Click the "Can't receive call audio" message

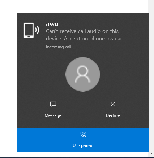click(x=85, y=35)
